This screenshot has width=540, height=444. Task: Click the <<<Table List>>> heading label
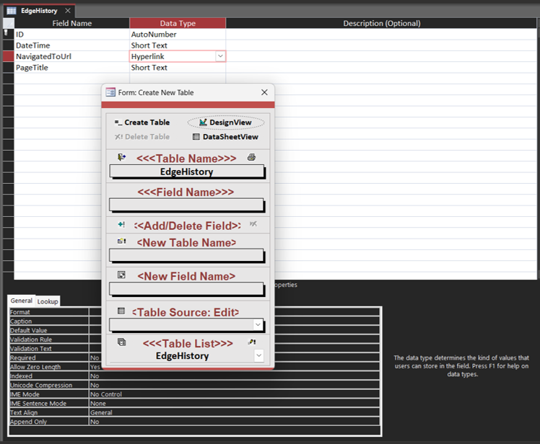pyautogui.click(x=188, y=343)
